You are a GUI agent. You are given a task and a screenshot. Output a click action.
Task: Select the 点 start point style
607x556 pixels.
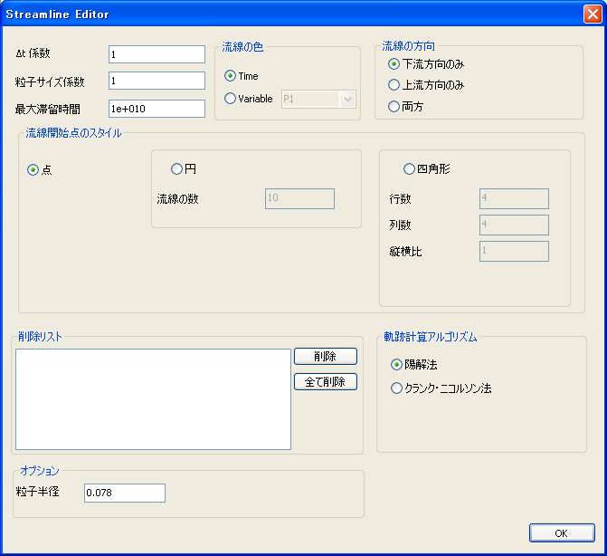coord(33,169)
